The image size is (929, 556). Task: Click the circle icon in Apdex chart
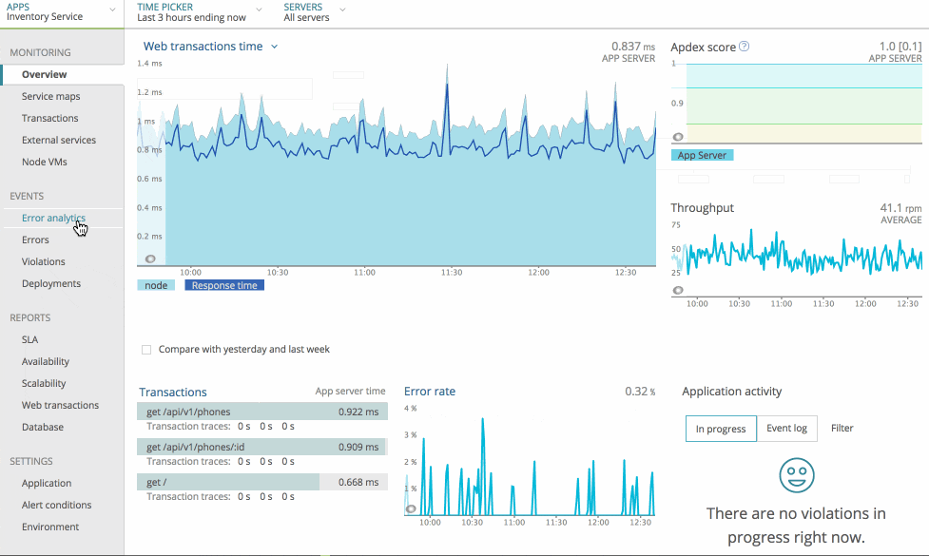(678, 137)
